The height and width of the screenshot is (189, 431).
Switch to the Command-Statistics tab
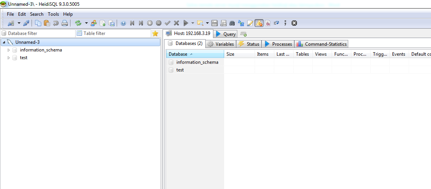pos(322,44)
